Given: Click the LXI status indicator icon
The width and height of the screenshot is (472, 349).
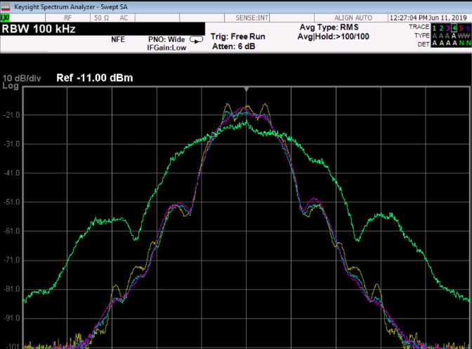Looking at the screenshot, I should pyautogui.click(x=6, y=17).
